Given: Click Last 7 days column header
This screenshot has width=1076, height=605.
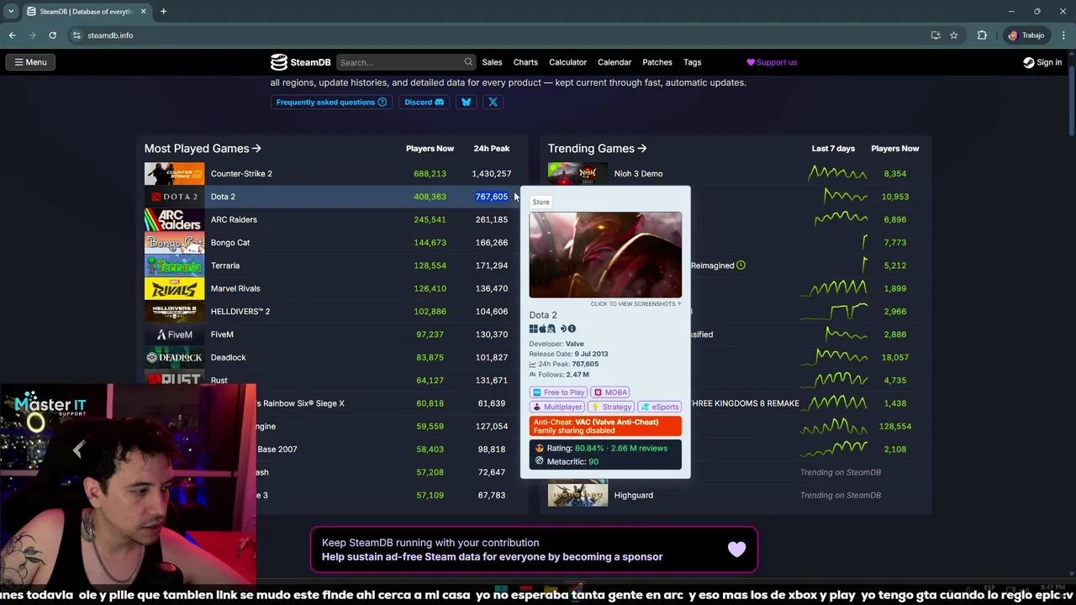Looking at the screenshot, I should (x=833, y=149).
